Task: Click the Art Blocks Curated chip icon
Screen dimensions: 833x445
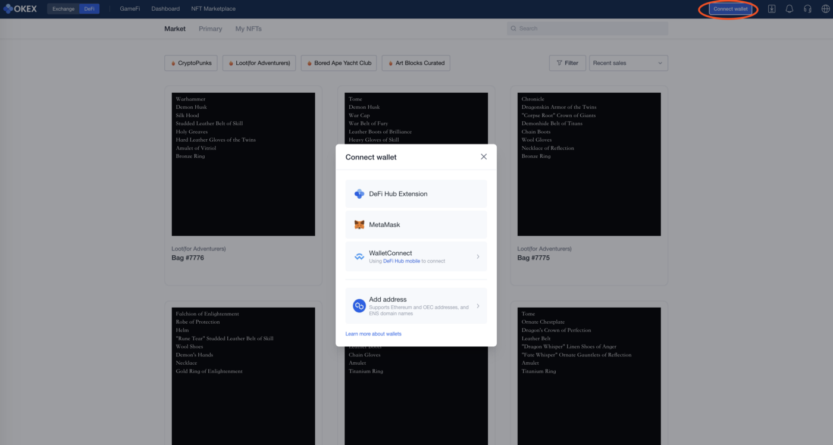Action: coord(390,63)
